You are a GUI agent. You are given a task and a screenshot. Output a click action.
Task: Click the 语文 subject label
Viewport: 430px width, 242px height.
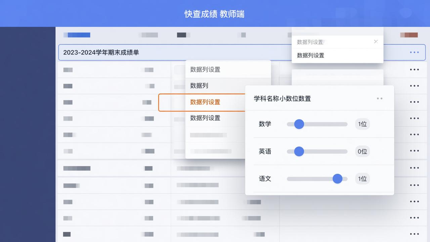(x=265, y=179)
